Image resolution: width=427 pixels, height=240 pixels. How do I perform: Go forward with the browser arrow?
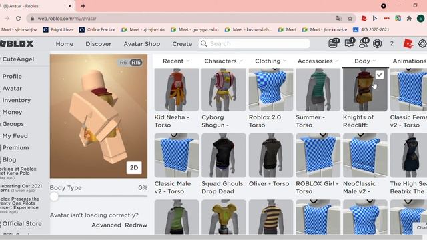(x=7, y=18)
